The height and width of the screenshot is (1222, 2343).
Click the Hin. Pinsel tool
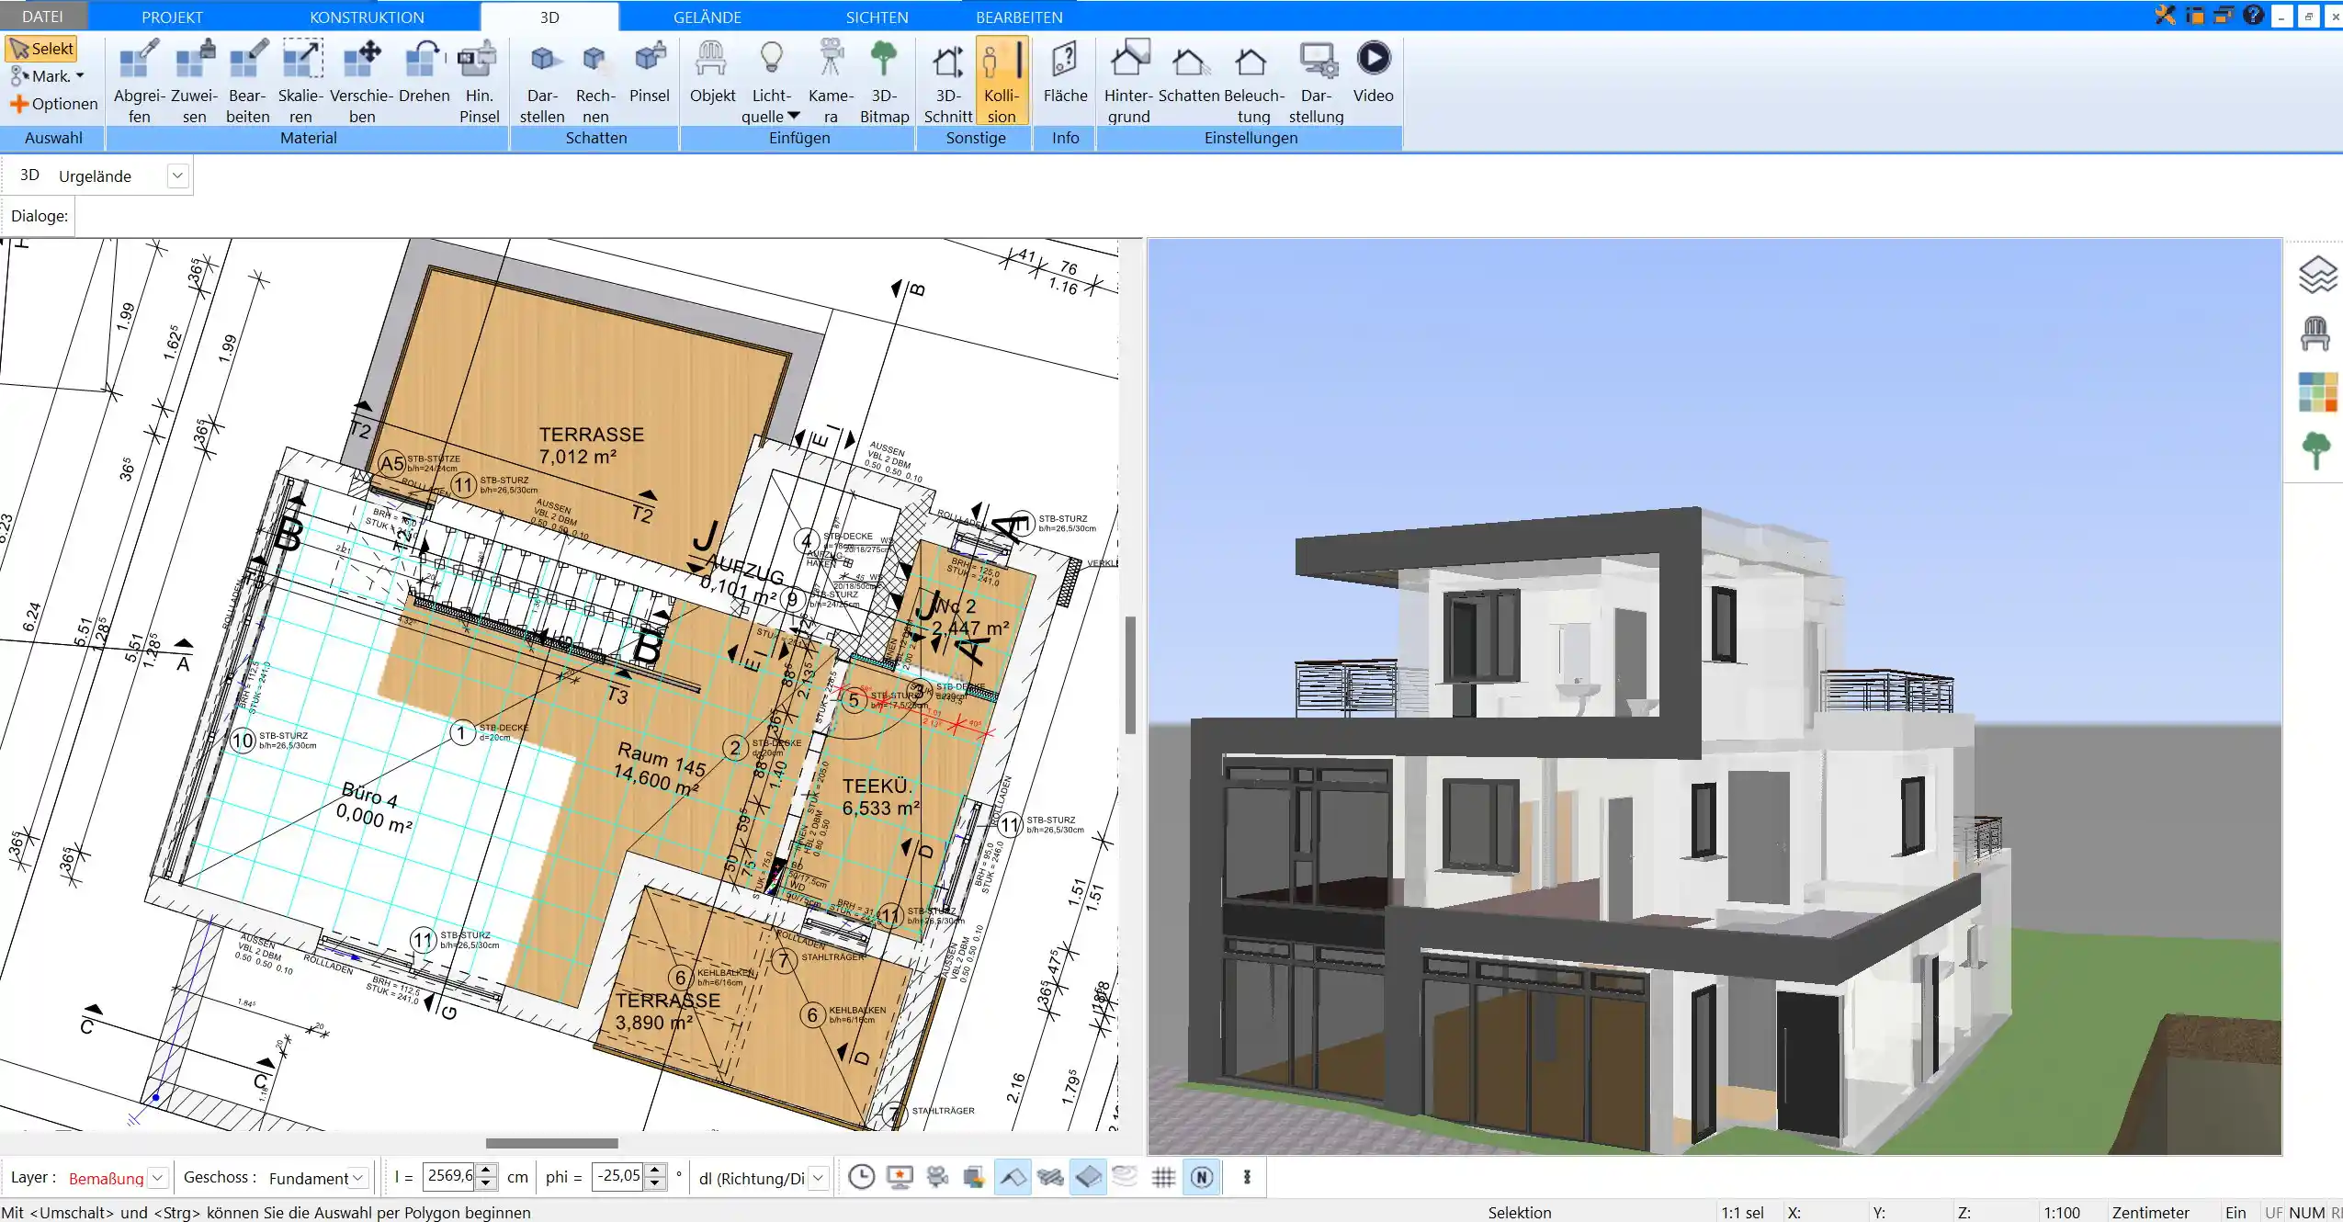(479, 81)
